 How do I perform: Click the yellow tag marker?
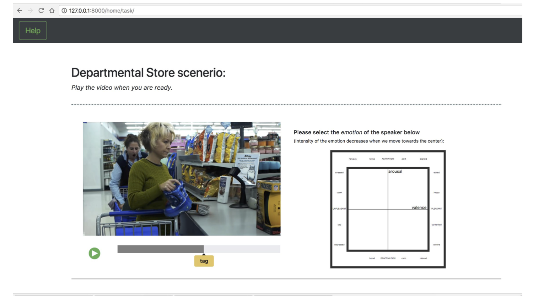[204, 261]
